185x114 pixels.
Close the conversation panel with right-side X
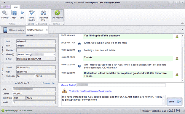coord(182,30)
